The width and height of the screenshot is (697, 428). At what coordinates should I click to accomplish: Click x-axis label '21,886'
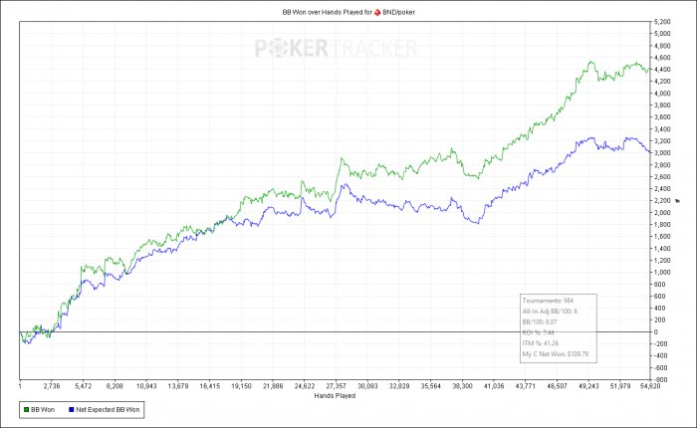pyautogui.click(x=273, y=386)
